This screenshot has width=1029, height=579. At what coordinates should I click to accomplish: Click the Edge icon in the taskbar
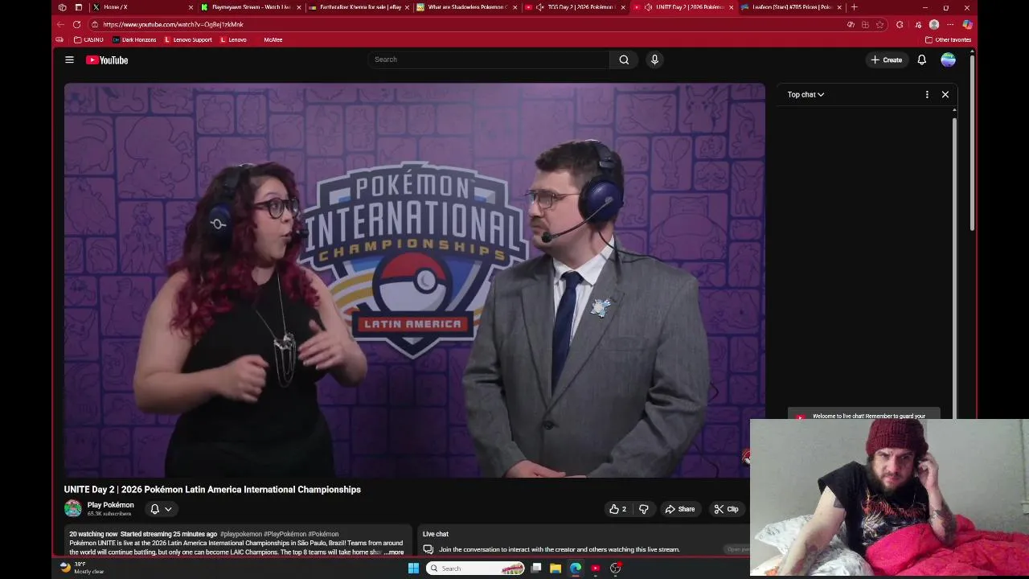(x=576, y=568)
